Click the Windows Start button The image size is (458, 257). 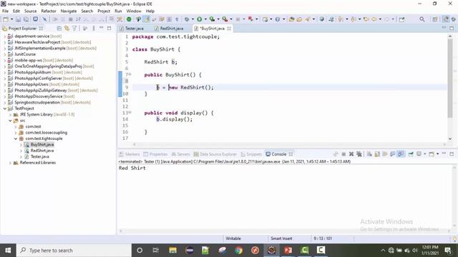pyautogui.click(x=8, y=250)
